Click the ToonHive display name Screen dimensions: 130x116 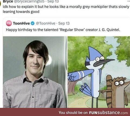pos(21,23)
